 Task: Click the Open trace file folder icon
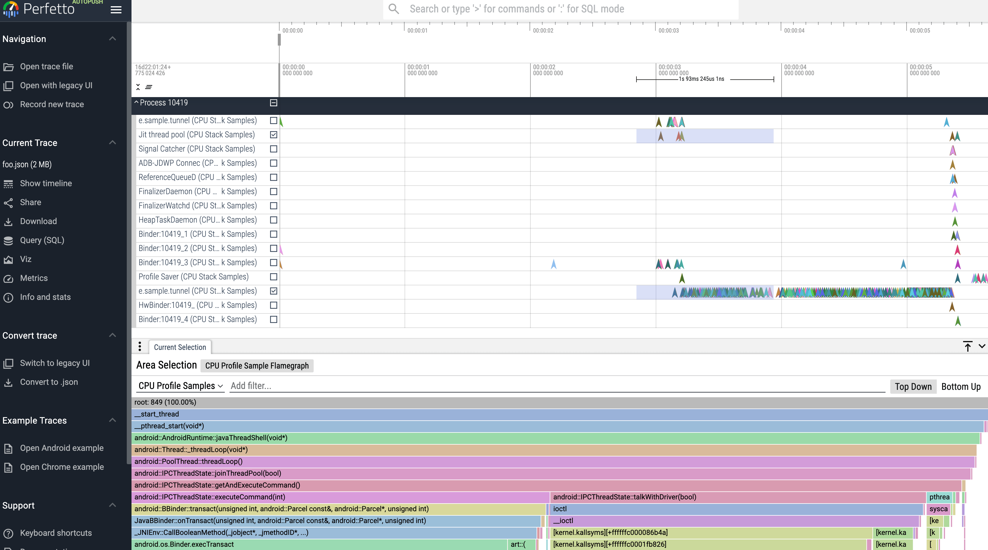[8, 67]
